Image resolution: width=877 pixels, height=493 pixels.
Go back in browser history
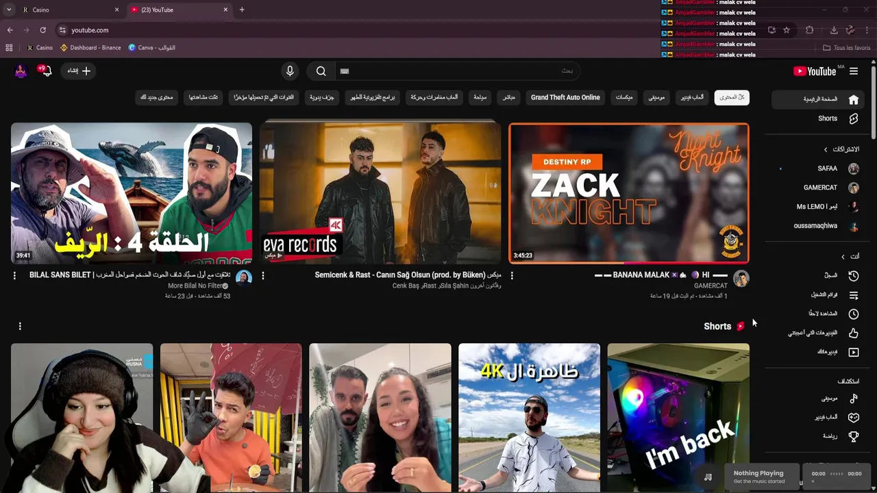(10, 30)
